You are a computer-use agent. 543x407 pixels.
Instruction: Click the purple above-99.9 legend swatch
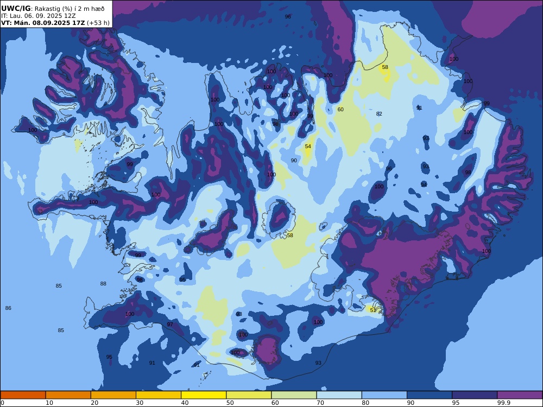[x=520, y=395]
